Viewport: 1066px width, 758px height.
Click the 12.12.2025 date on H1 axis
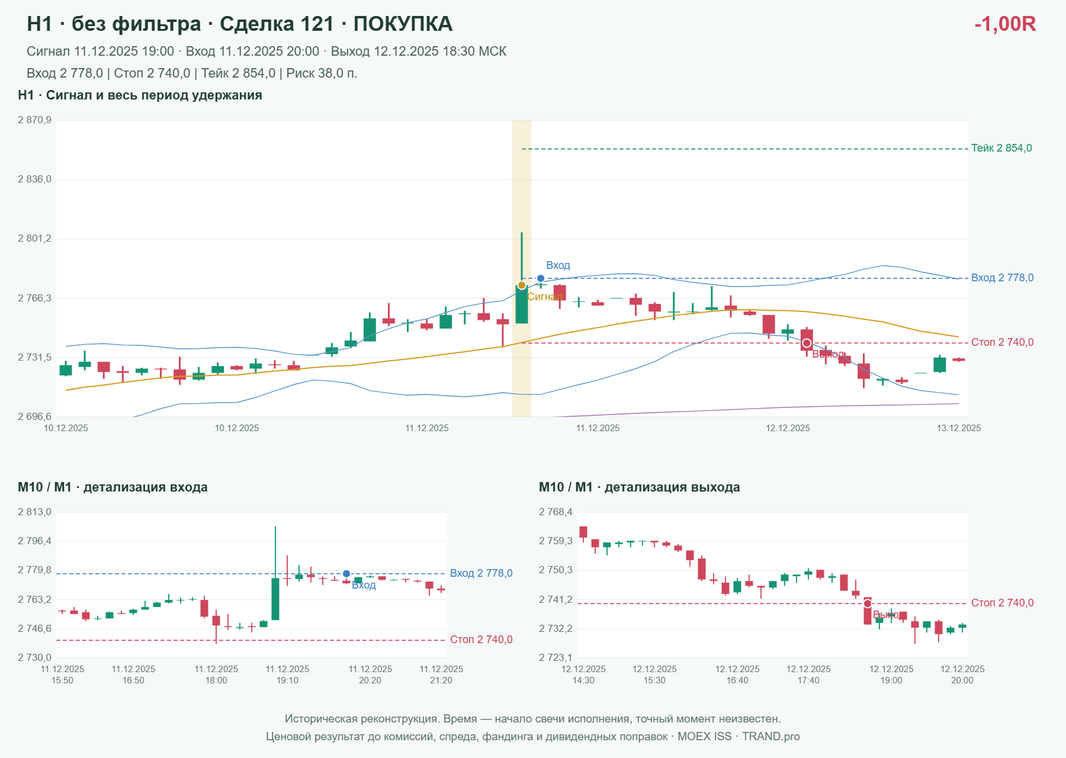click(788, 428)
